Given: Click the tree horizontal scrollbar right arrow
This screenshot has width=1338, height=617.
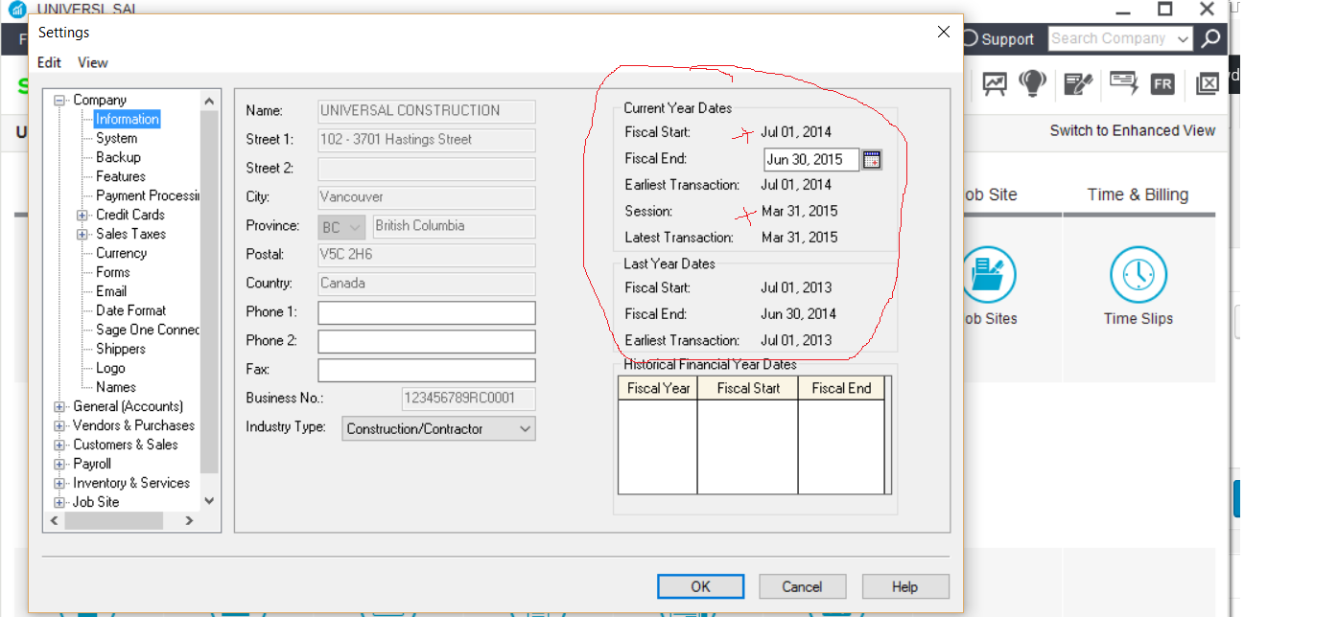Looking at the screenshot, I should pos(189,520).
